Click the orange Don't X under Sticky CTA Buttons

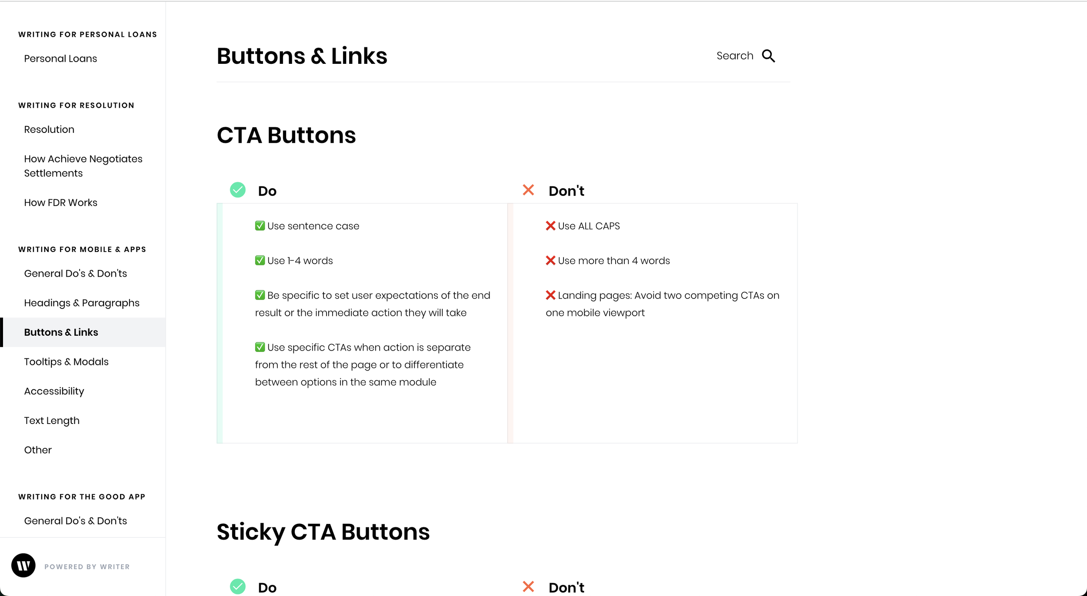coord(528,586)
